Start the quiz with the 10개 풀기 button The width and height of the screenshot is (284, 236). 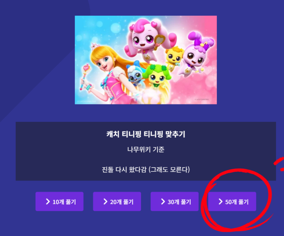coord(59,201)
